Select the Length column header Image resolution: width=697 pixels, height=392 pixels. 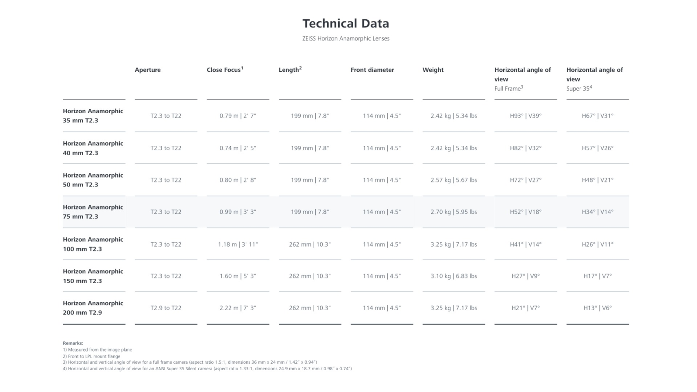point(290,70)
